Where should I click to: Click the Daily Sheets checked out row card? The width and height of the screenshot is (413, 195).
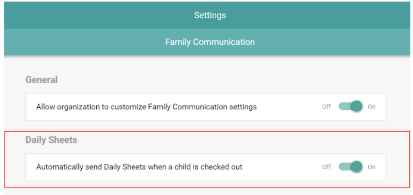pos(206,167)
